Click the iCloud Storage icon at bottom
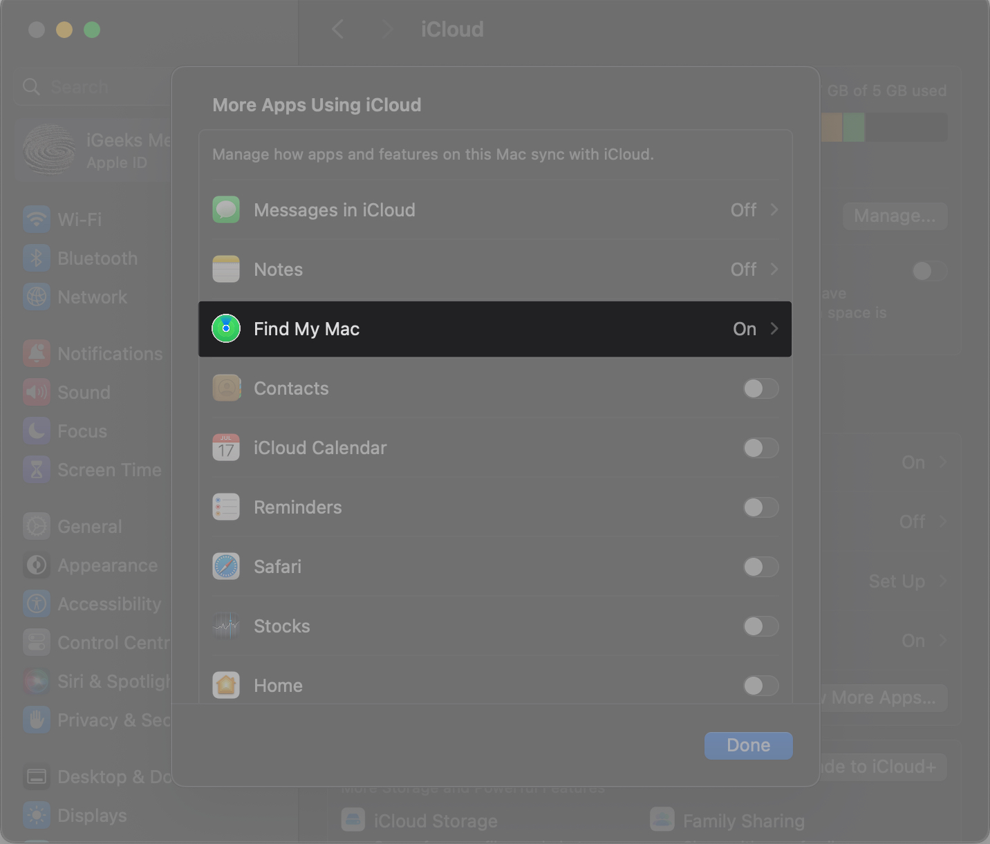The width and height of the screenshot is (990, 844). (x=353, y=820)
